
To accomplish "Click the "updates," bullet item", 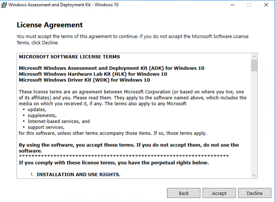I will pos(37,110).
